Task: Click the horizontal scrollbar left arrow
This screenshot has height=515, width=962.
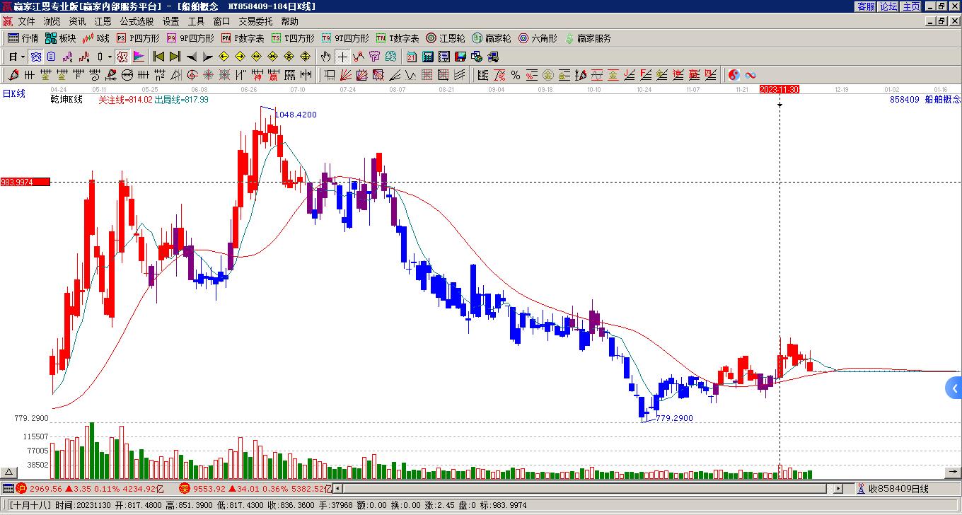Action: coord(337,489)
